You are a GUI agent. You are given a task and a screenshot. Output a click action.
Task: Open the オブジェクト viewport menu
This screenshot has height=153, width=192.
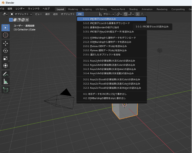(x=68, y=14)
